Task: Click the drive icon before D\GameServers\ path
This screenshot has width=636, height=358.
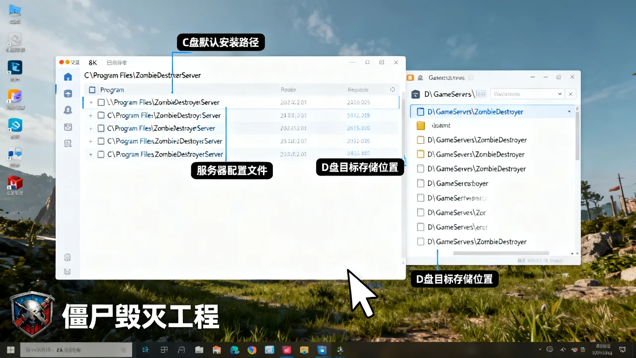Action: (415, 94)
